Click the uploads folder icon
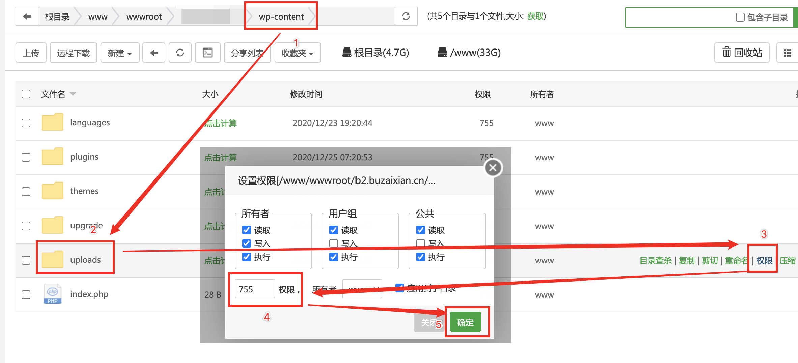The height and width of the screenshot is (363, 798). click(x=52, y=260)
